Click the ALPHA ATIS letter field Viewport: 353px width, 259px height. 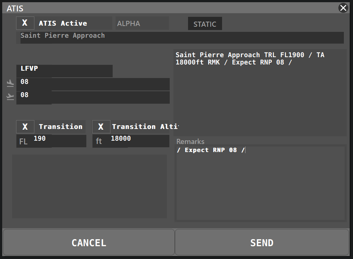(142, 23)
